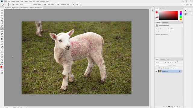This screenshot has height=108, width=193.
Task: Open the Help menu
Action: pyautogui.click(x=47, y=1)
